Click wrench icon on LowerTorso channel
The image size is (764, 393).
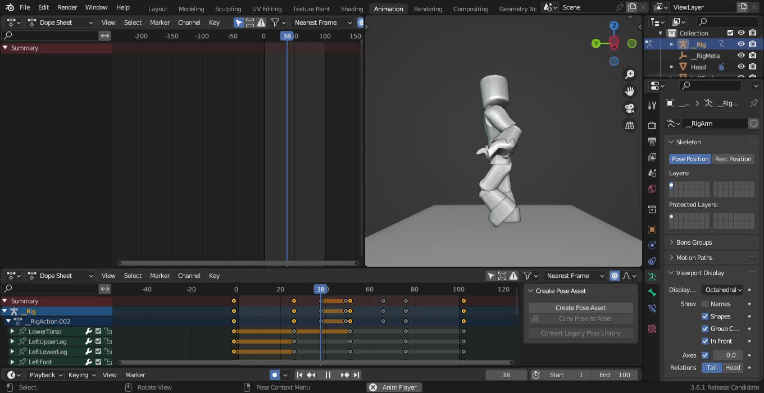[x=88, y=332]
